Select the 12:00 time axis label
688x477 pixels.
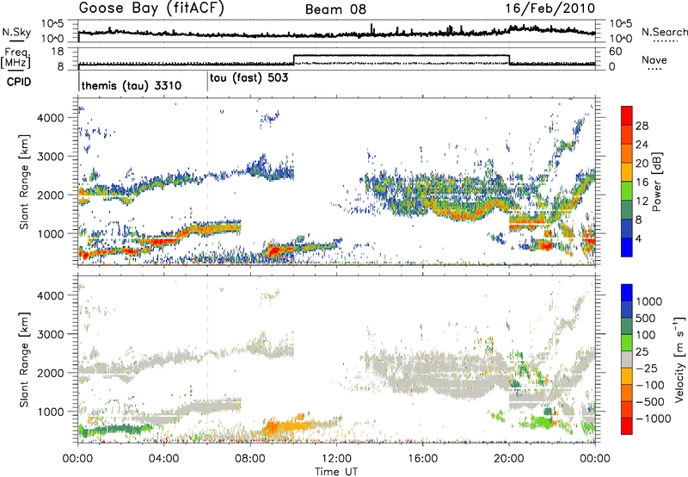click(x=336, y=459)
